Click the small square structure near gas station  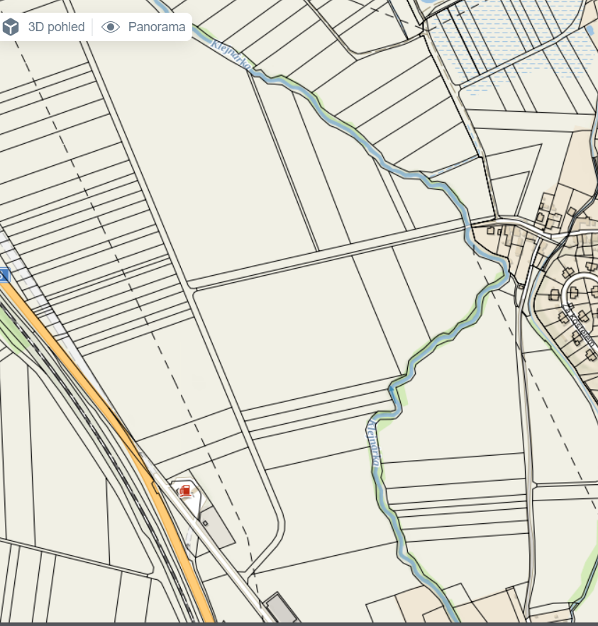(x=205, y=523)
